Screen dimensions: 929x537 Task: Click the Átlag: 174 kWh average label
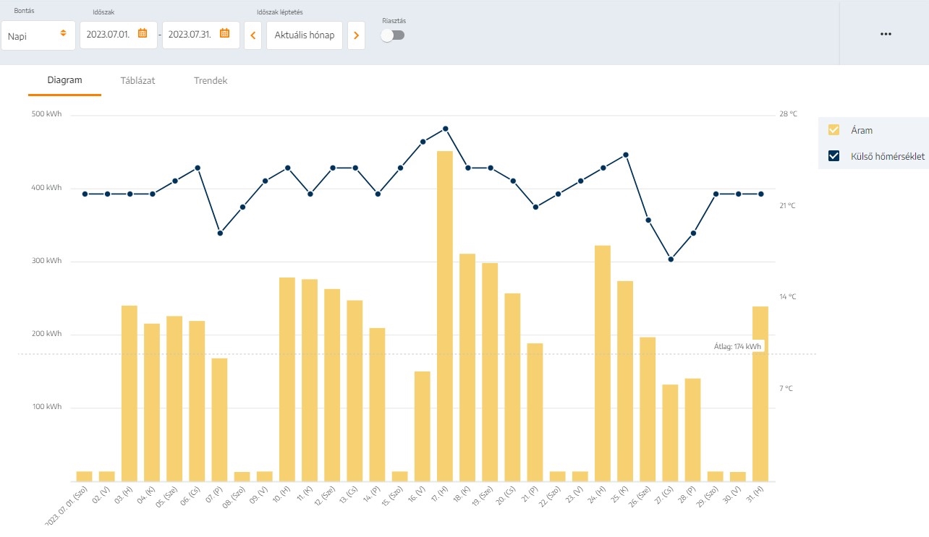737,347
